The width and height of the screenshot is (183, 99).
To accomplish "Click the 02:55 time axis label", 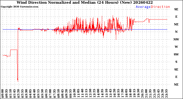I will click(23, 93).
